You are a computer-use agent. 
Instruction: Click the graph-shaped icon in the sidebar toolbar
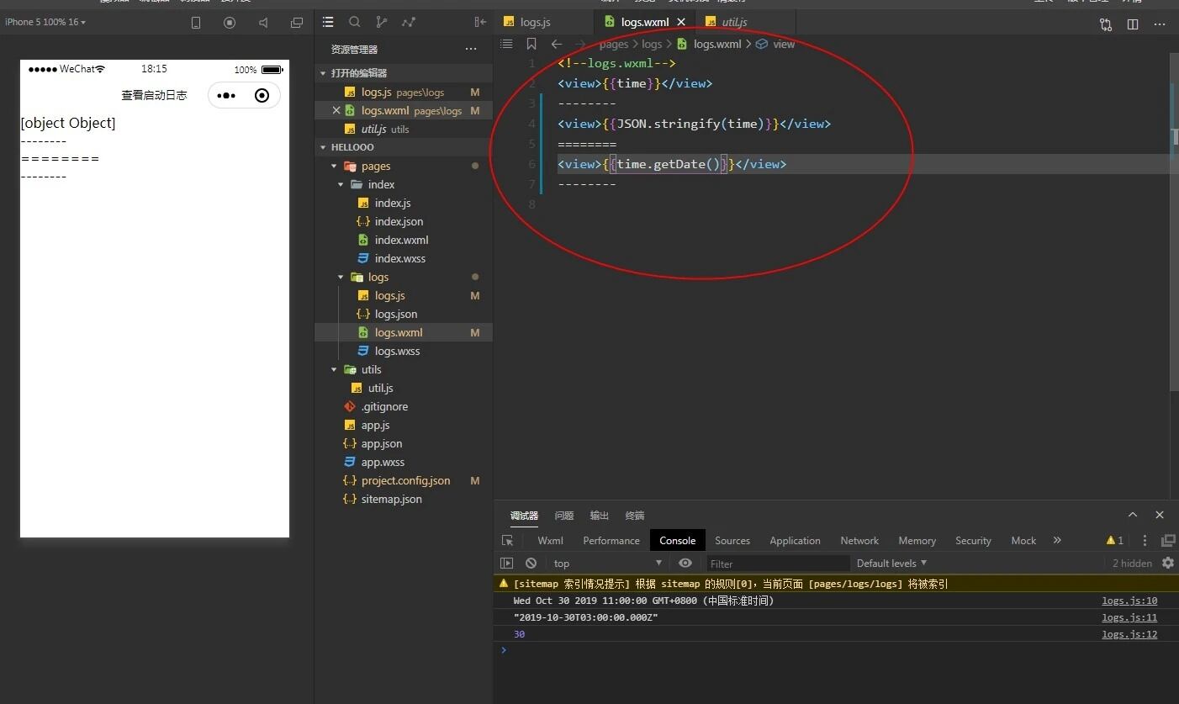pos(409,22)
